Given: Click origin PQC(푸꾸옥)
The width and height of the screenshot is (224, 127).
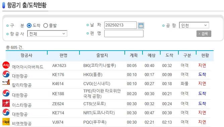Looking at the screenshot, I should 95,122.
